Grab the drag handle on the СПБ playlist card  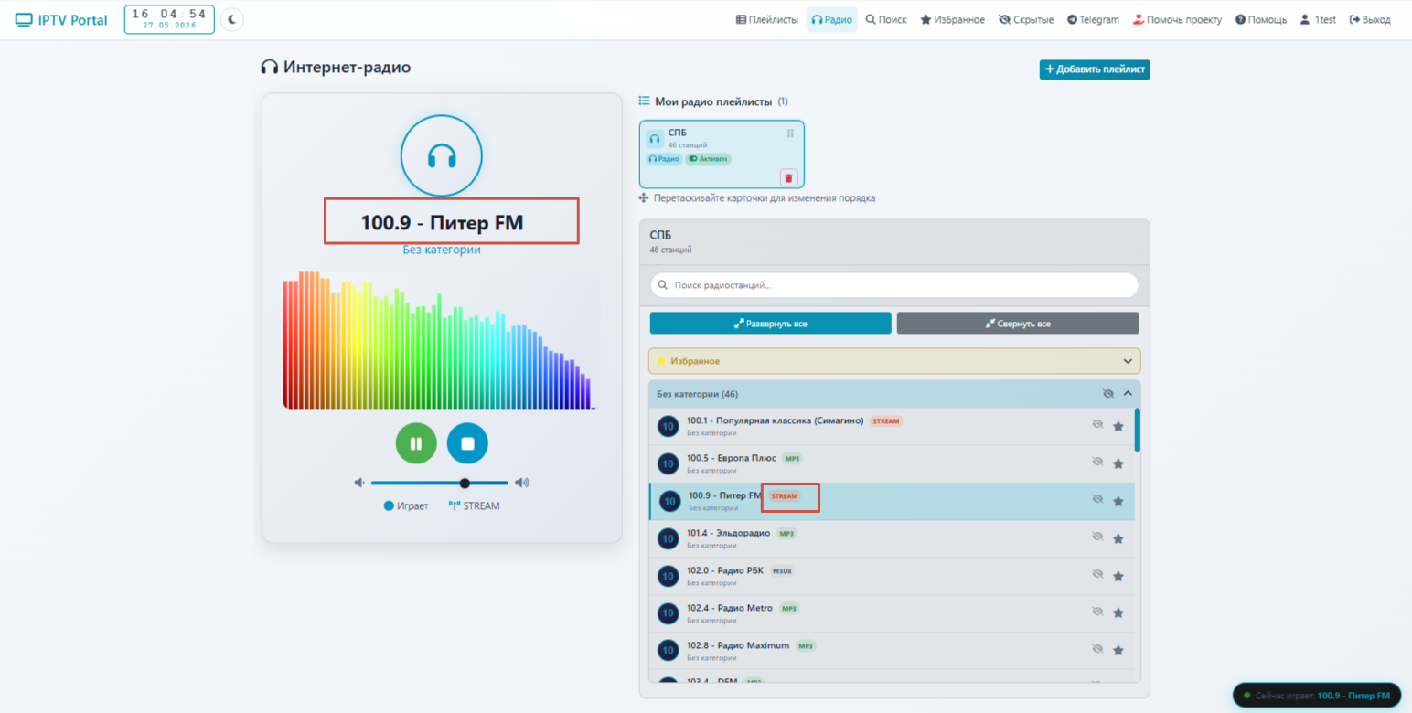[x=790, y=133]
